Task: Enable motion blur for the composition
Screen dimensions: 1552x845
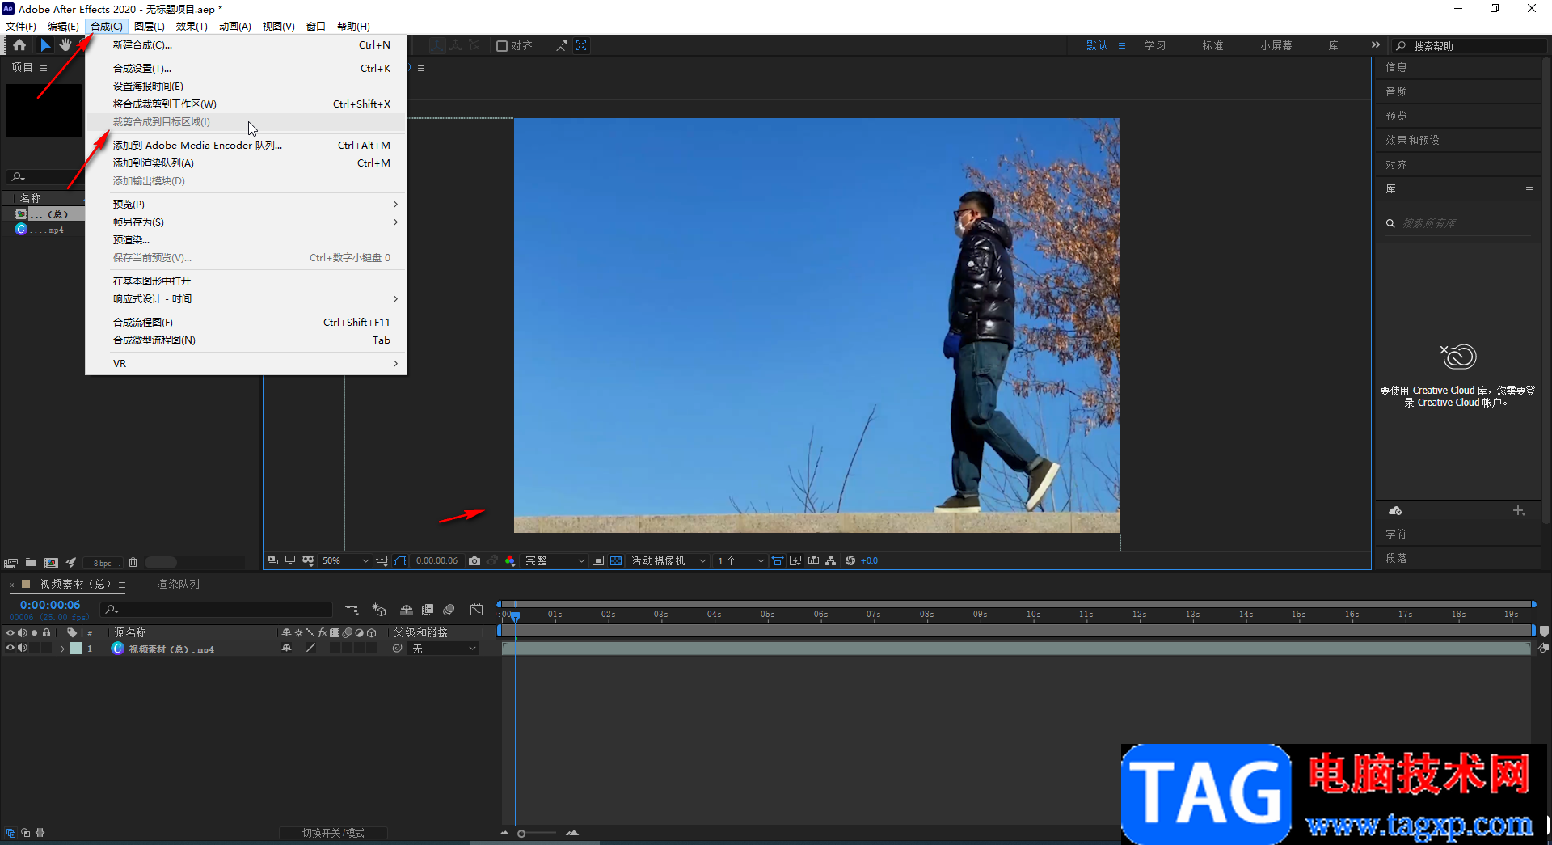Action: tap(449, 610)
